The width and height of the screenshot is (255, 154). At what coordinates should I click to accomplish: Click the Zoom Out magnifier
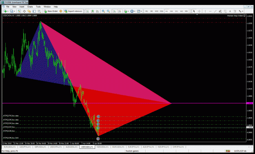click(108, 11)
